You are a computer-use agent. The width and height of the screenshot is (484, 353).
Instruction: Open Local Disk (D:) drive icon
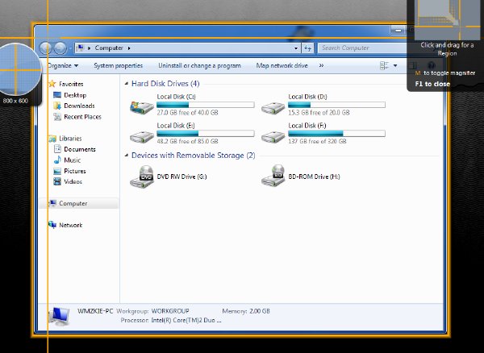(273, 108)
